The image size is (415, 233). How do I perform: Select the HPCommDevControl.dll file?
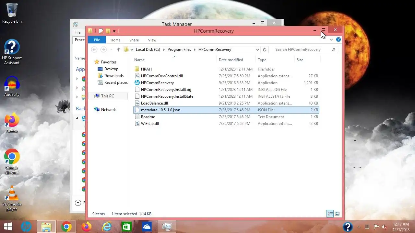(226, 76)
